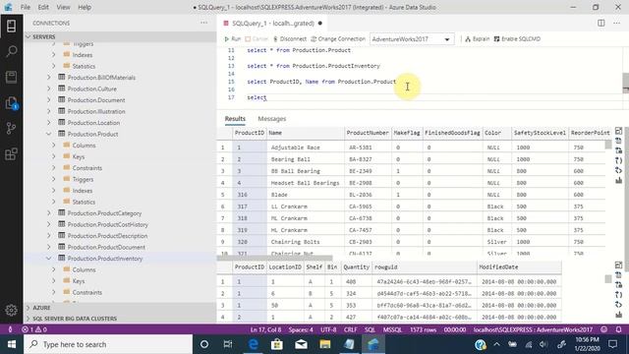Expand the Production.Culture table

48,88
